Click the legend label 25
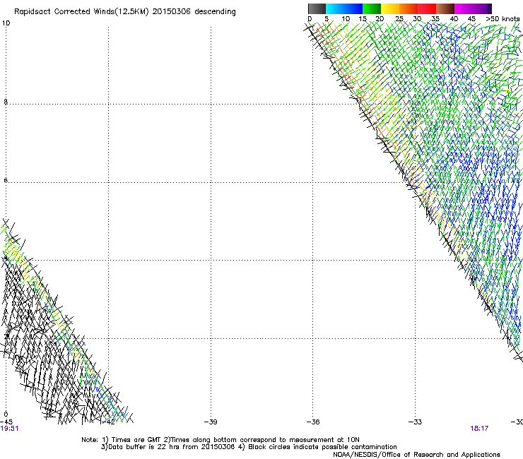 399,19
